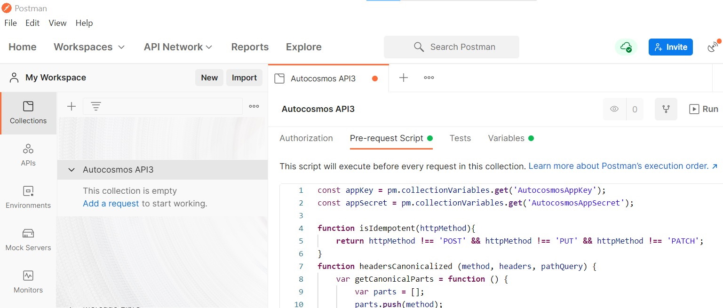Screen dimensions: 723x308
Task: Click the Import button
Action: (x=244, y=78)
